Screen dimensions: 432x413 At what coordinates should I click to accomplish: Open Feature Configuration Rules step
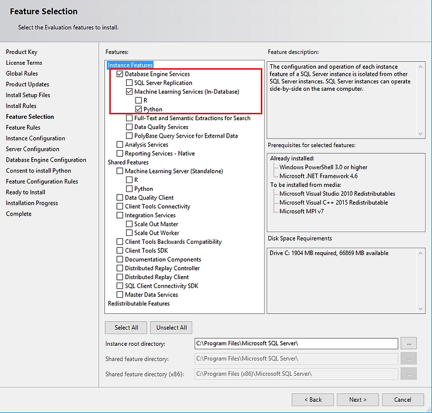point(42,181)
